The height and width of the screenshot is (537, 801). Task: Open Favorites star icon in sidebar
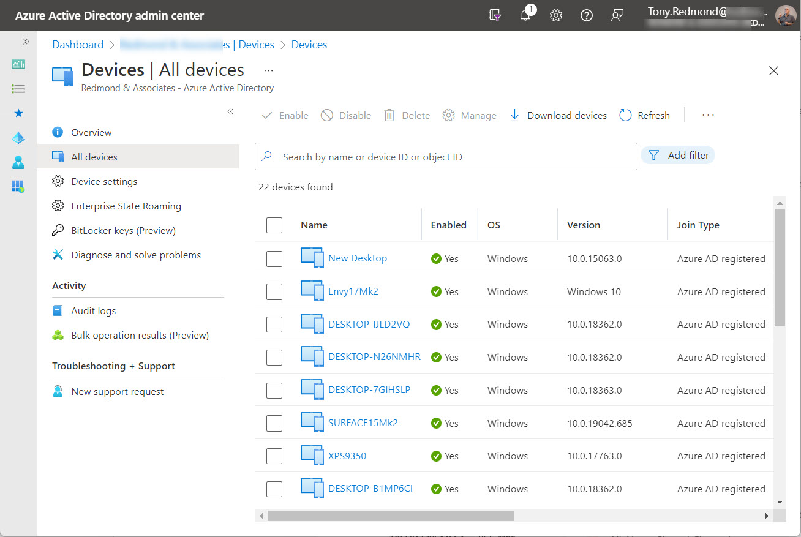18,113
